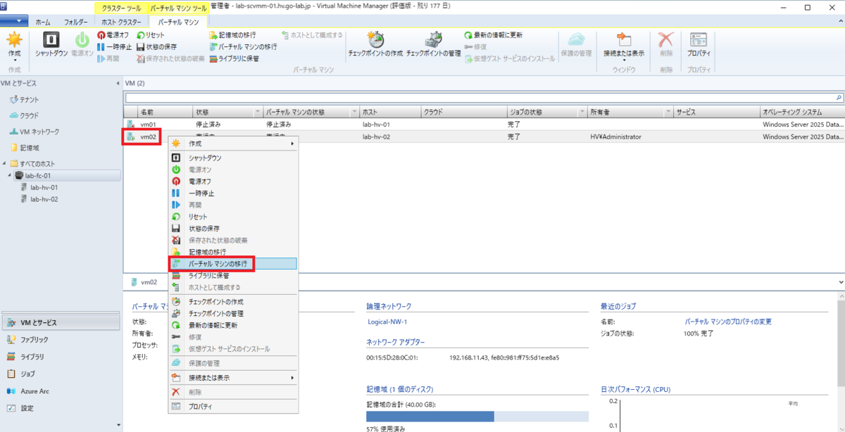Click the ribbon シャットダウン button icon
The height and width of the screenshot is (432, 845).
point(51,39)
